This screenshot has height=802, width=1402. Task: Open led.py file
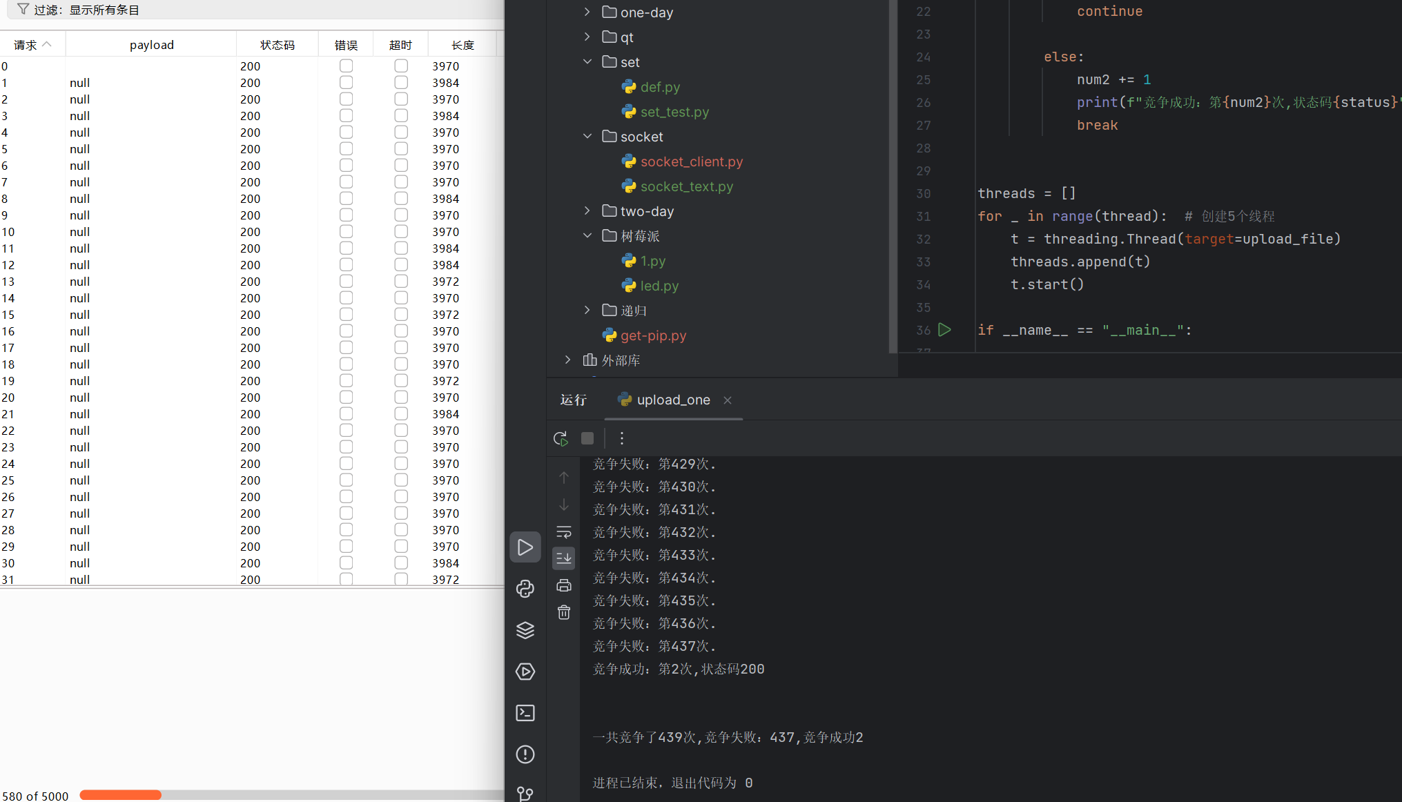click(x=650, y=286)
